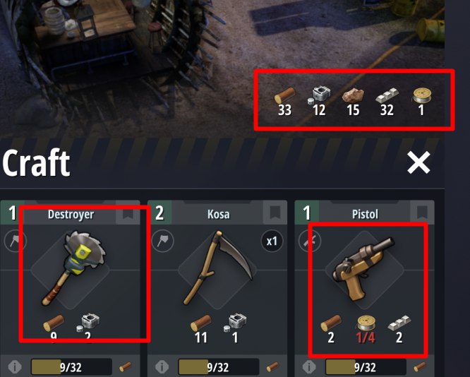Tap the wood log resource showing 33

[x=284, y=102]
